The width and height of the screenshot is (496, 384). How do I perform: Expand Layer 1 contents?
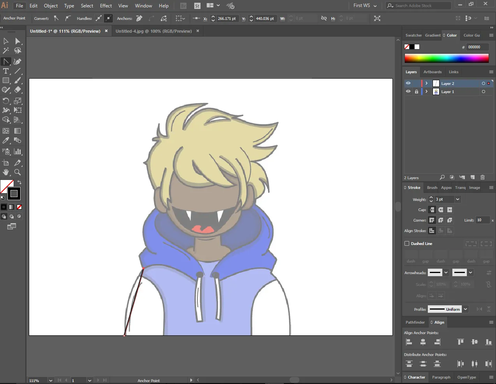click(x=427, y=92)
